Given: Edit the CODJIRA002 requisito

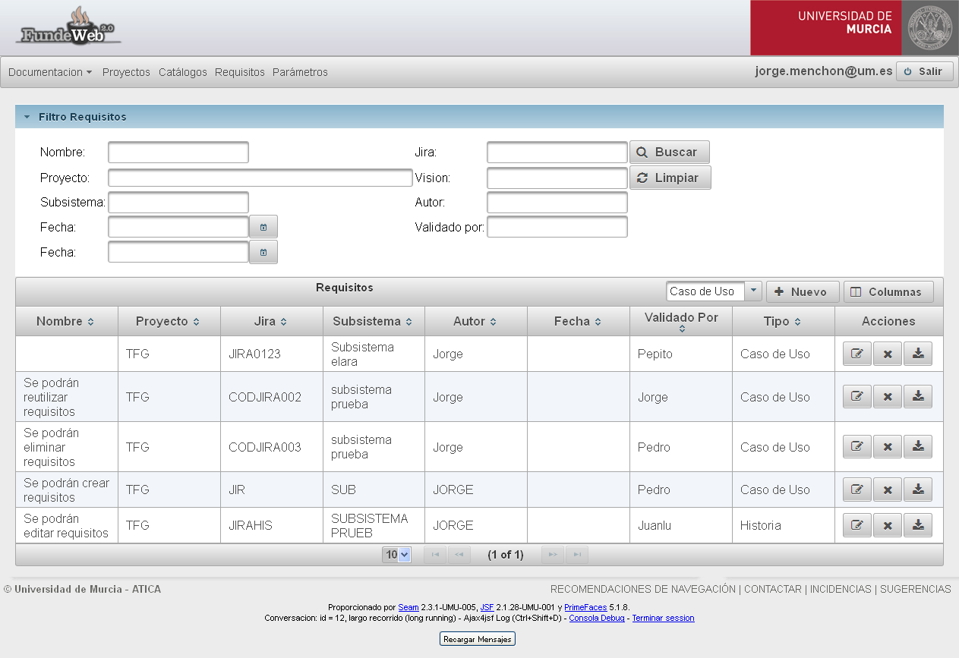Looking at the screenshot, I should 857,396.
